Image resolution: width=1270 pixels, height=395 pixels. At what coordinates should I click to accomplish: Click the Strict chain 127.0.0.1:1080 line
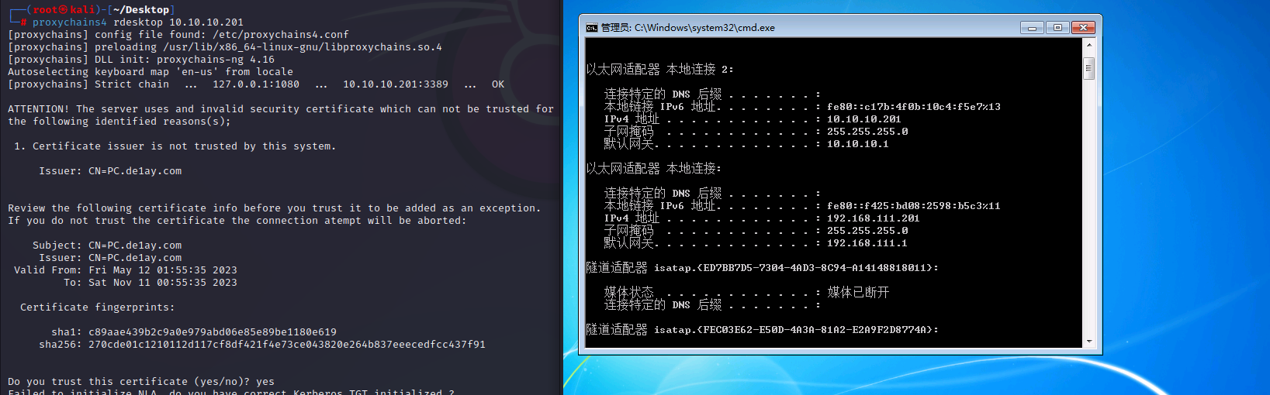[255, 84]
